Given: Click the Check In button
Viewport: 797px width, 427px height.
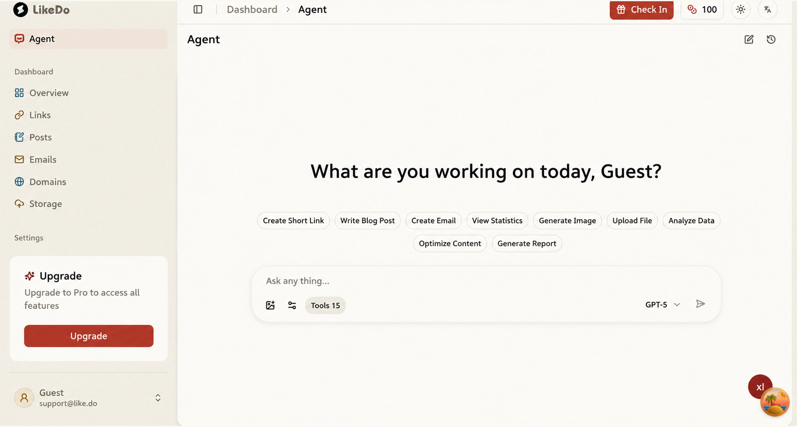Looking at the screenshot, I should 641,9.
